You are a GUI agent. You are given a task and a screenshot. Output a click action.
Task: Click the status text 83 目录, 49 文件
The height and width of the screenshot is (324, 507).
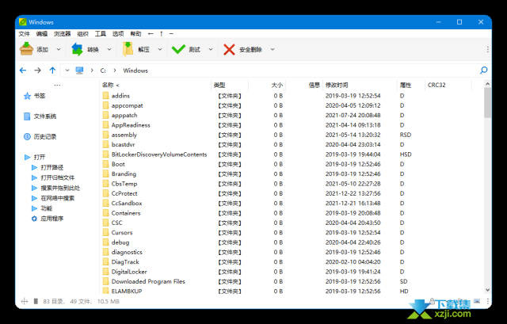click(67, 301)
